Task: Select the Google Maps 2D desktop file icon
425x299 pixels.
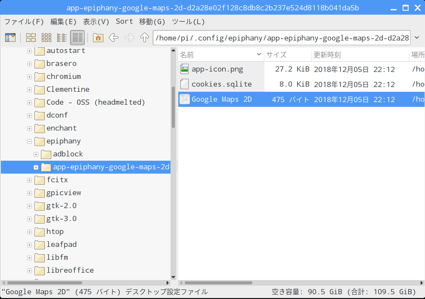Action: point(185,99)
